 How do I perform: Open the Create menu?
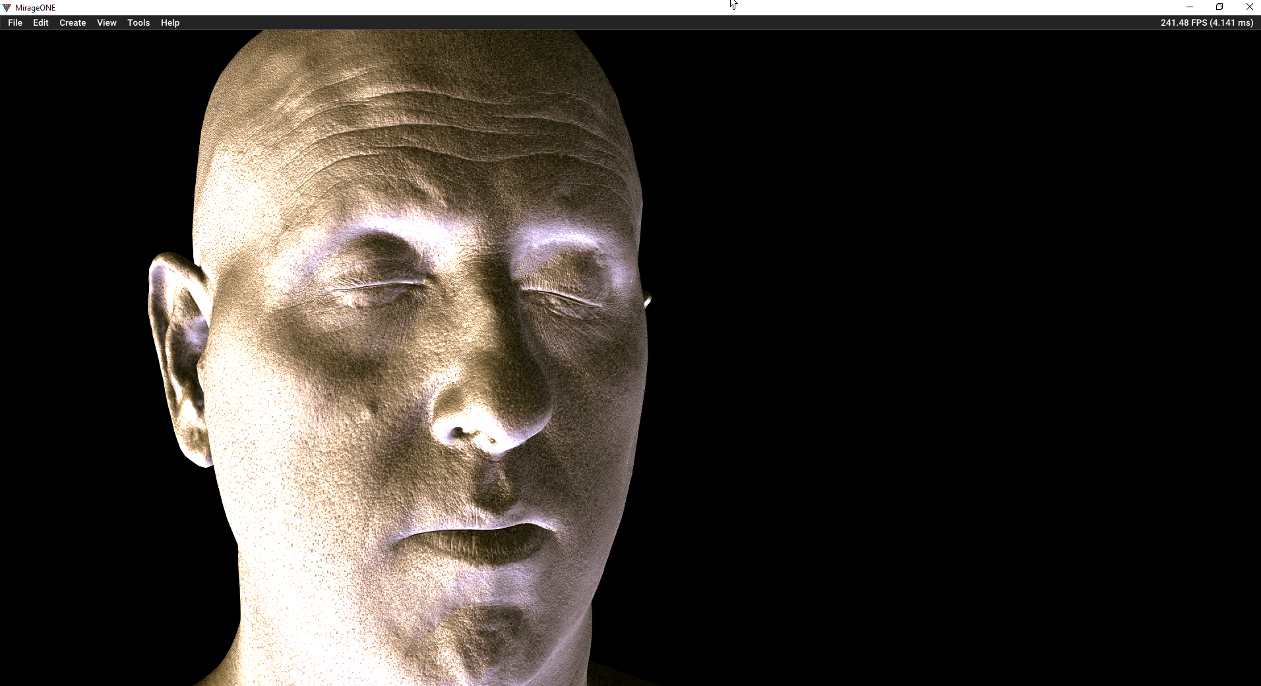pos(73,22)
